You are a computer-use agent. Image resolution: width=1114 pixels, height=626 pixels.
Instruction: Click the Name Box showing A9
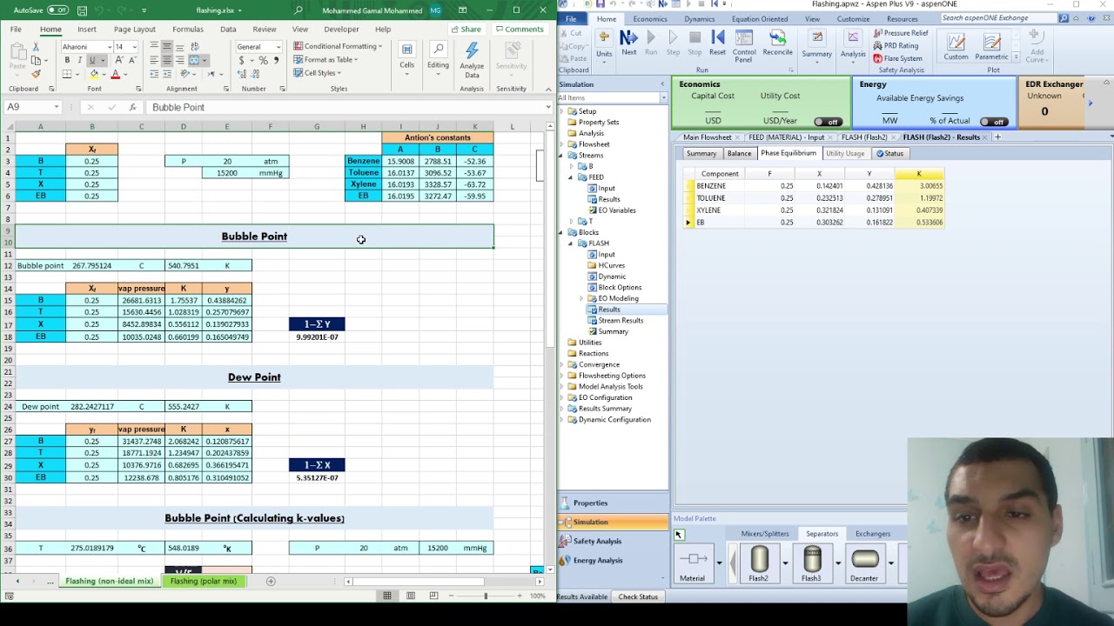coord(32,107)
